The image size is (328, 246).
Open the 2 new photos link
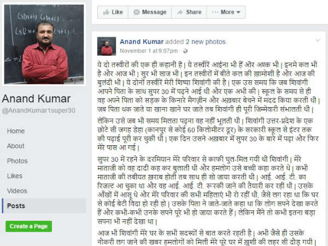pyautogui.click(x=206, y=42)
